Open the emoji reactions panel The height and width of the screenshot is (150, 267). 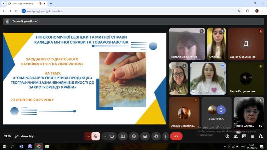pos(134,136)
